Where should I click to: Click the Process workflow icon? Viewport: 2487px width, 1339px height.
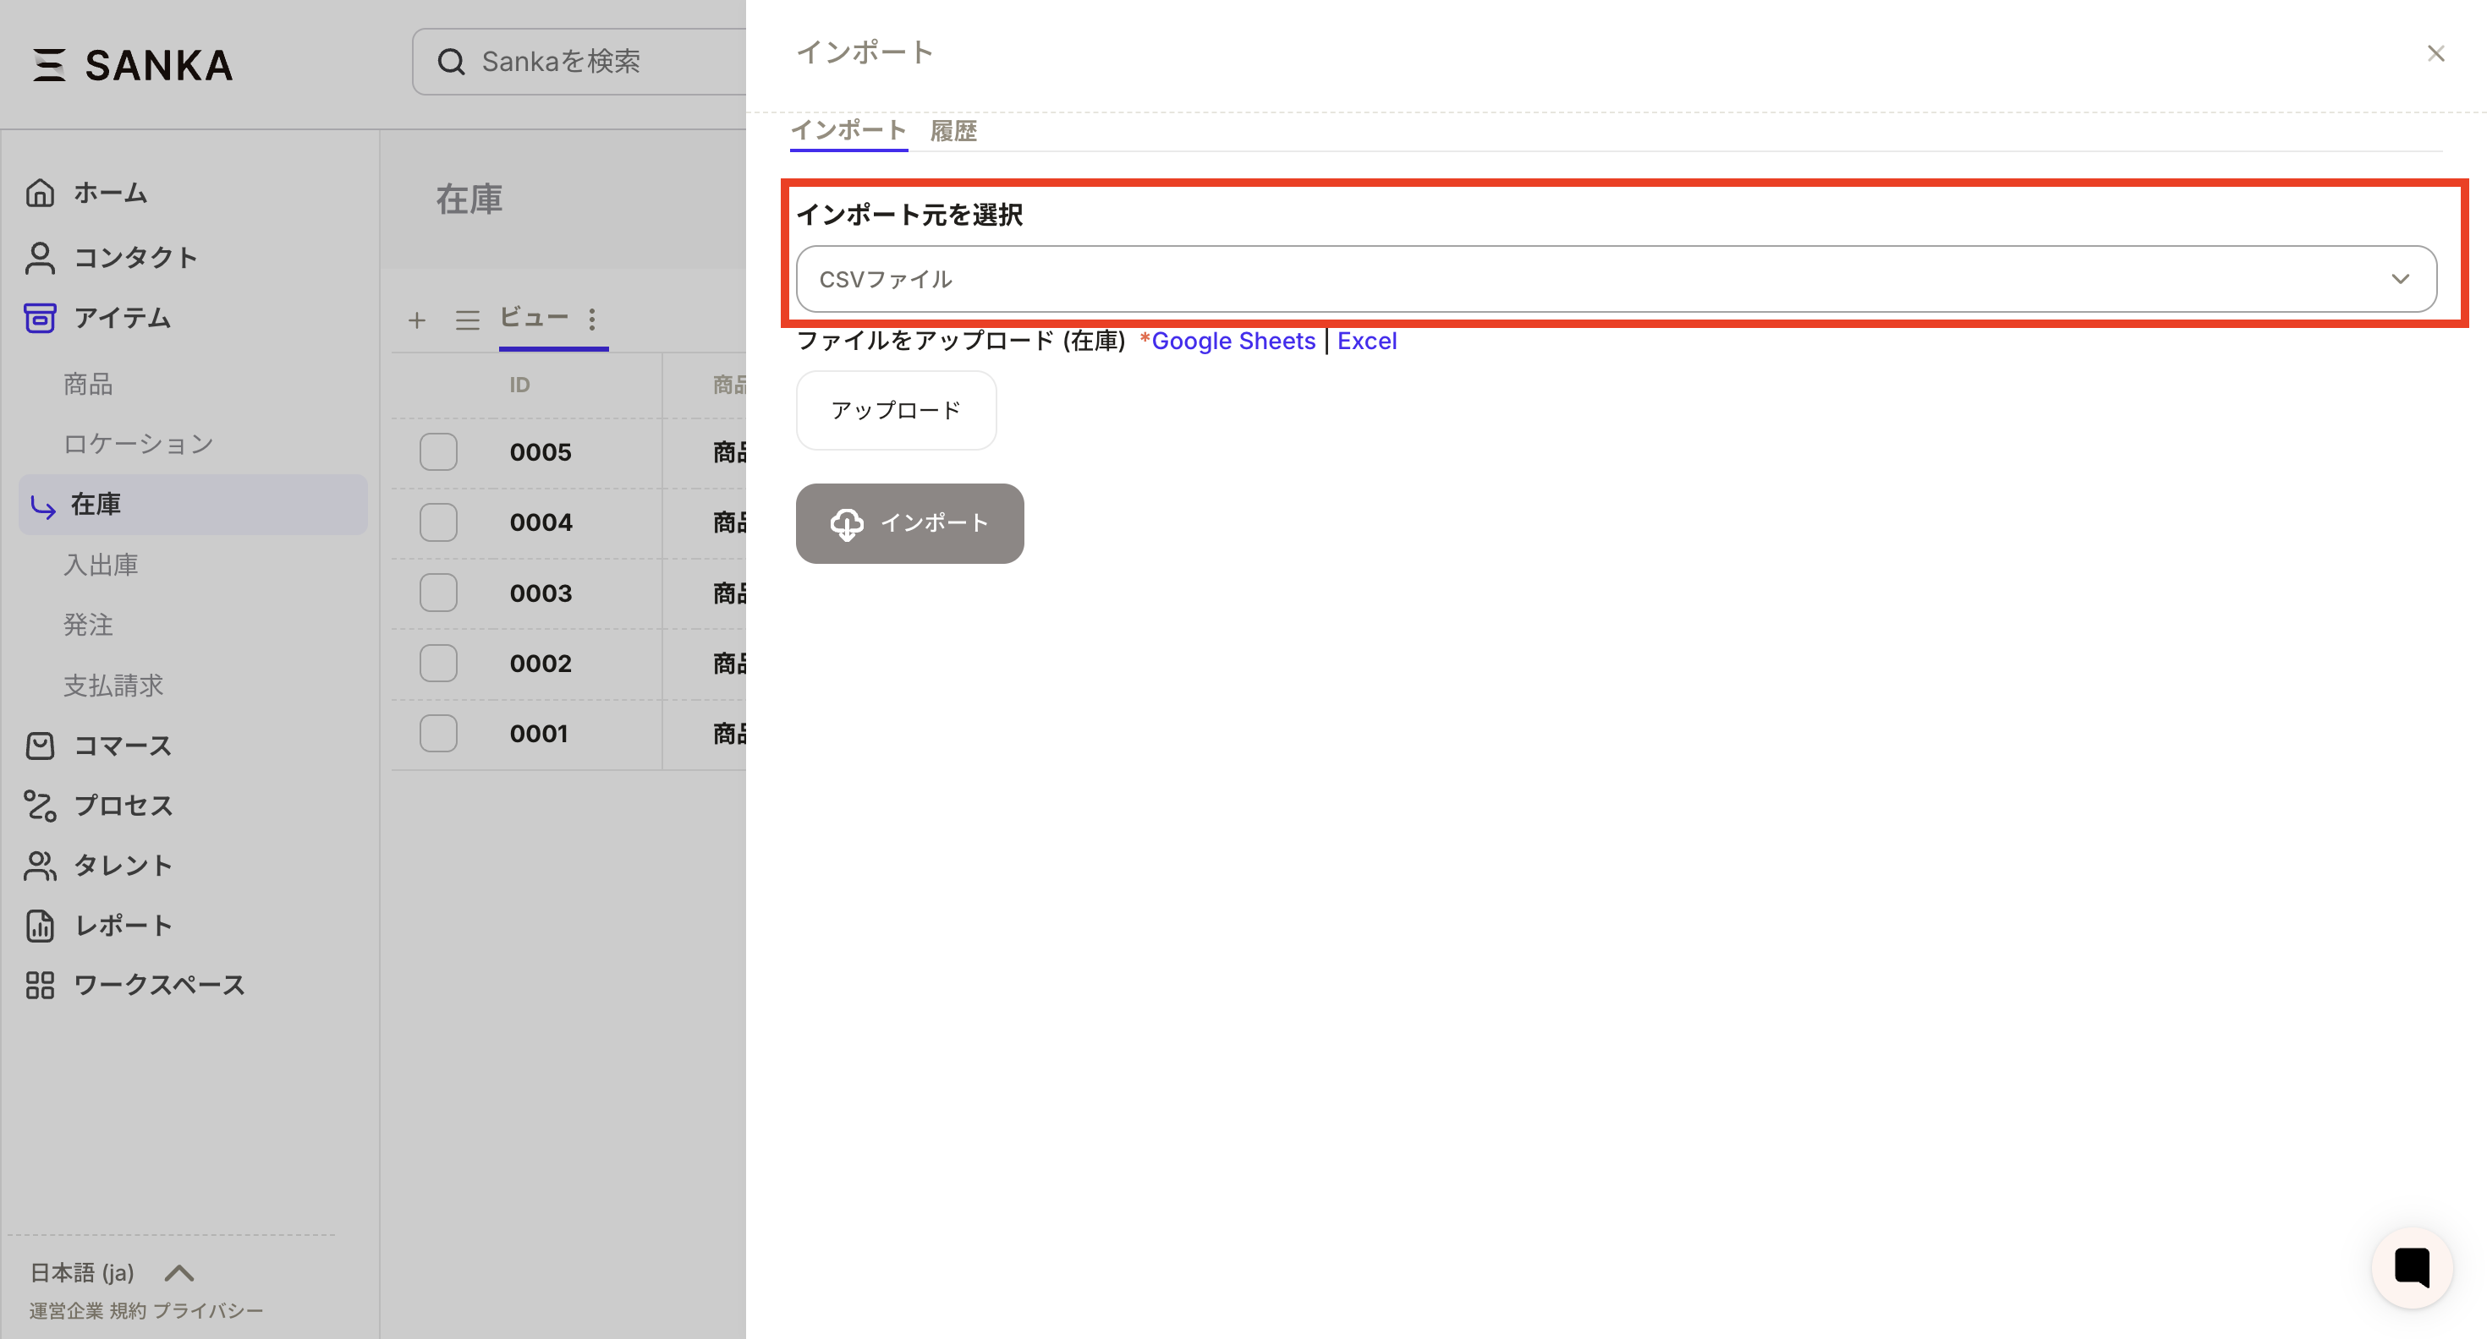point(40,806)
